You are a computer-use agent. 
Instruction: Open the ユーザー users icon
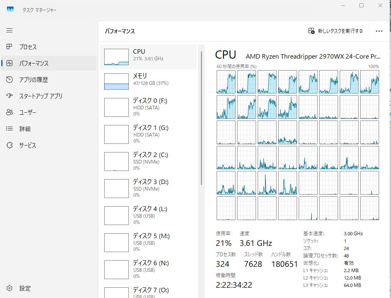tap(9, 113)
